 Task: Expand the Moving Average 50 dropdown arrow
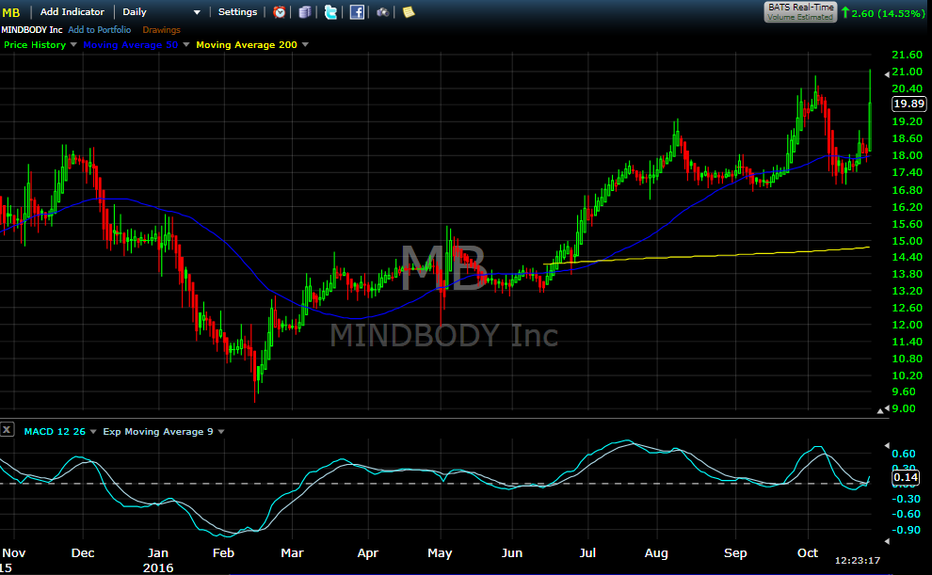[186, 44]
